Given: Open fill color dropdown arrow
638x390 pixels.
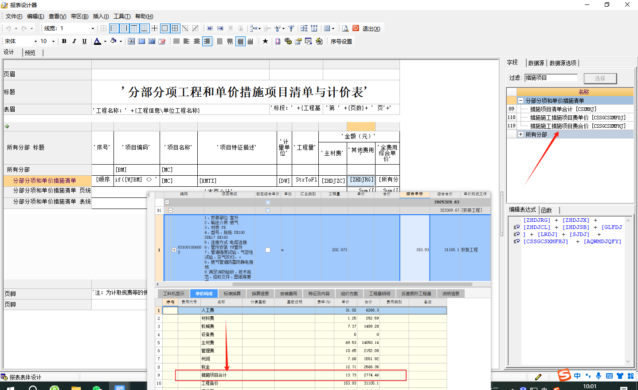Looking at the screenshot, I should (x=121, y=41).
